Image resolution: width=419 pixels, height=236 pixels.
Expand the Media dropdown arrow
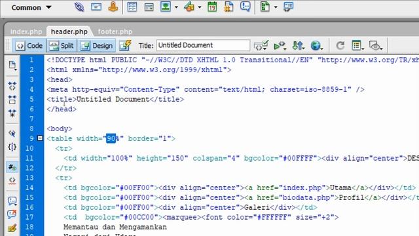pos(200,7)
